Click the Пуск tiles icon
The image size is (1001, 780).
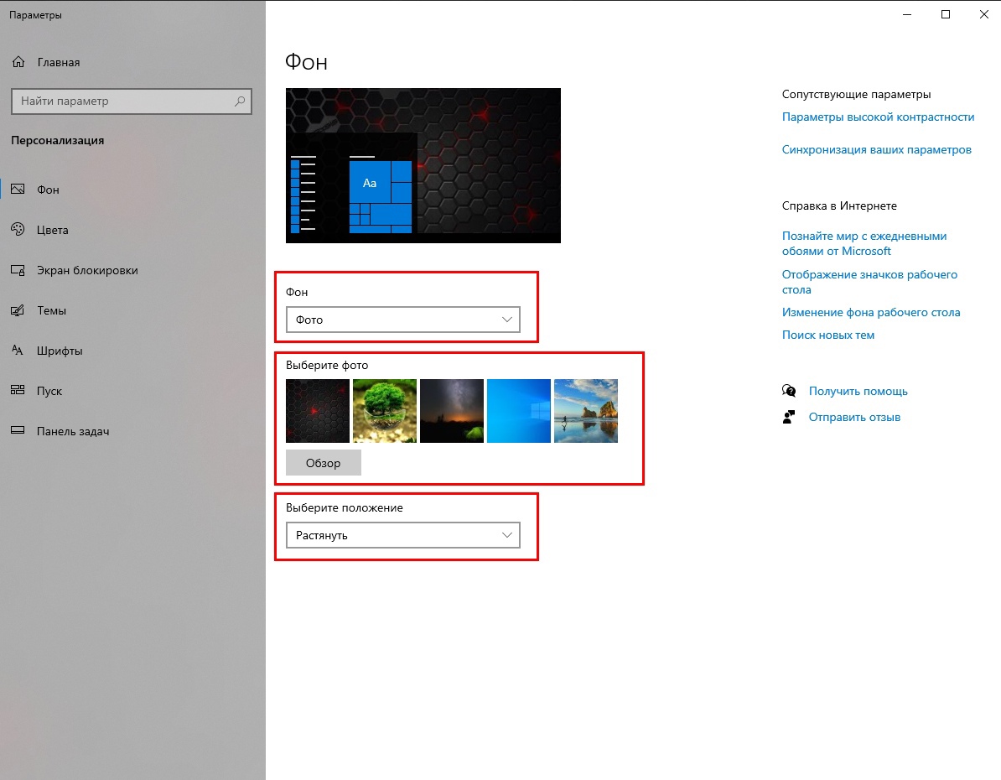[x=18, y=391]
